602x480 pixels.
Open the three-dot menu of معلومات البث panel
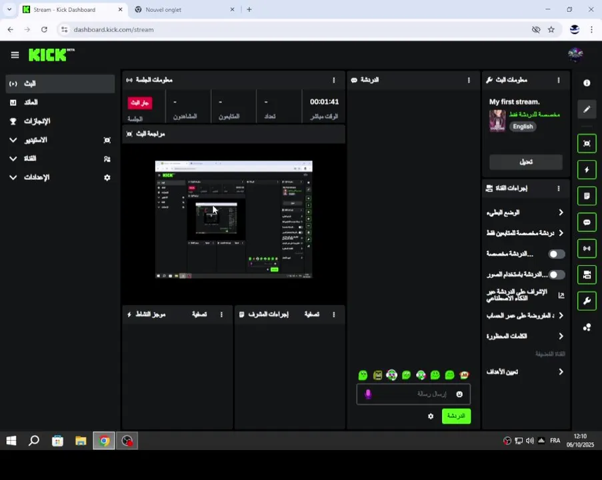[558, 80]
